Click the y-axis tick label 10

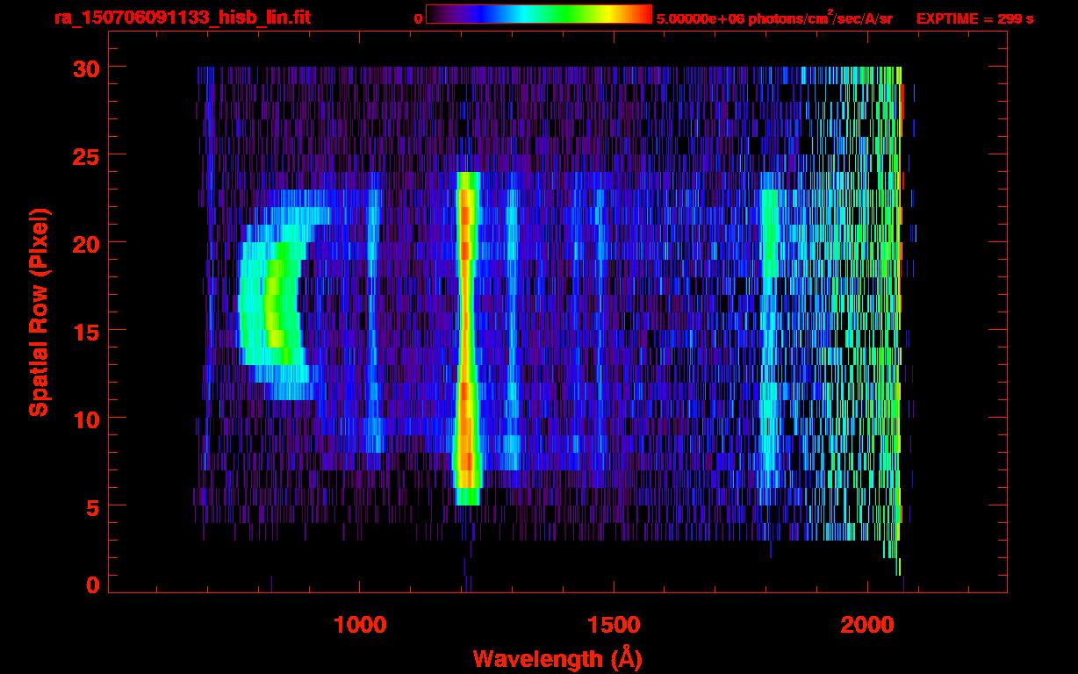coord(85,419)
